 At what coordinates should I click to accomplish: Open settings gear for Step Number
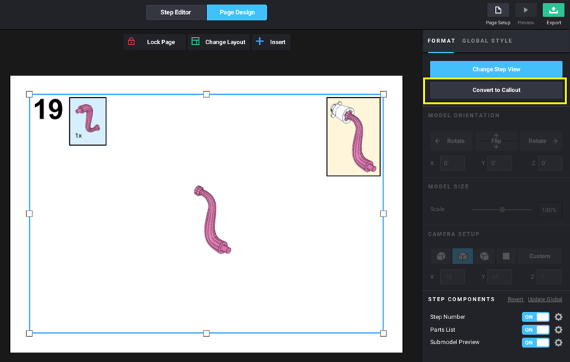point(559,317)
